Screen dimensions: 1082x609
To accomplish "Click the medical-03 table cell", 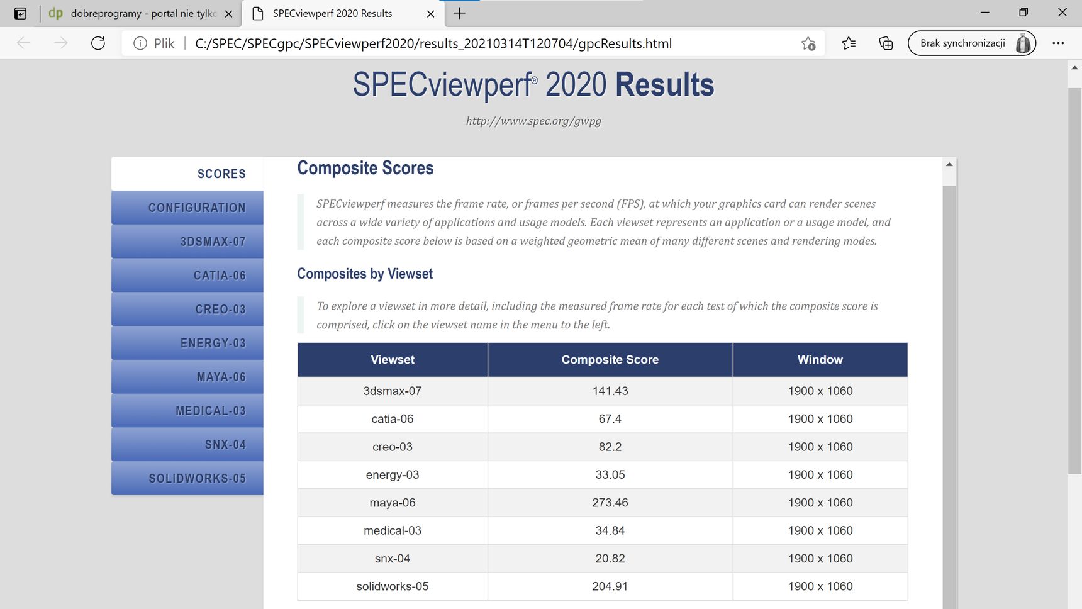I will pyautogui.click(x=393, y=530).
